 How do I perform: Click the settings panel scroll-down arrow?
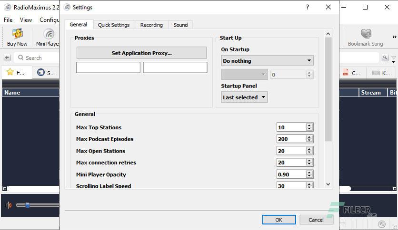pyautogui.click(x=328, y=184)
